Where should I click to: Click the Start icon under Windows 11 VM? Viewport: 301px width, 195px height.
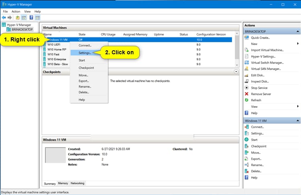[247, 140]
